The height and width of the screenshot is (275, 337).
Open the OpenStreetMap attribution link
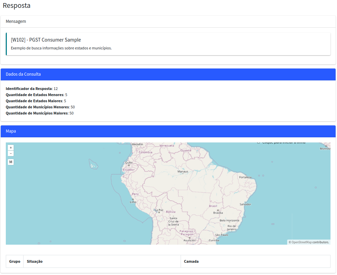(x=301, y=242)
